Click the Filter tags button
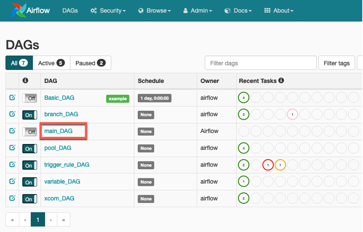Screen dimensions: 363x232 coord(336,63)
